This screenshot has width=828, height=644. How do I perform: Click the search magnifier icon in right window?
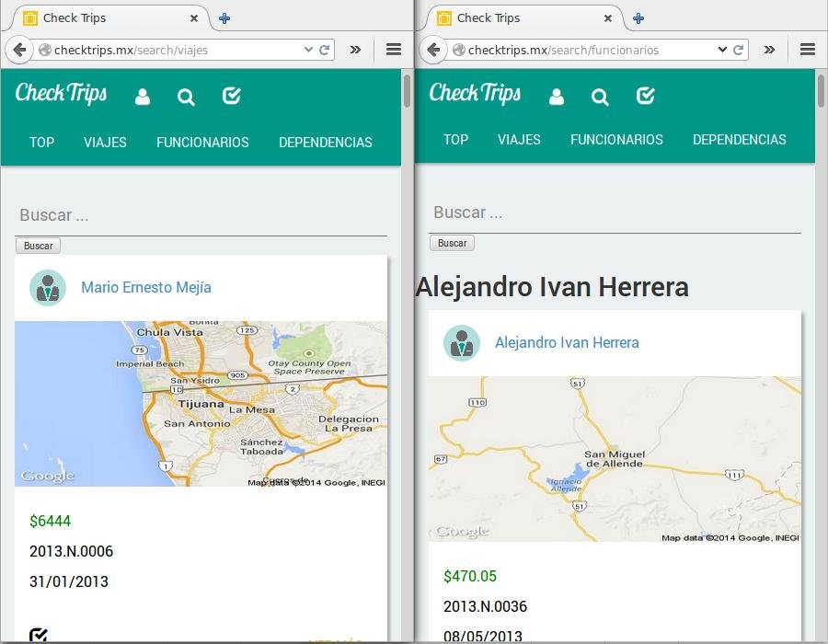[600, 98]
